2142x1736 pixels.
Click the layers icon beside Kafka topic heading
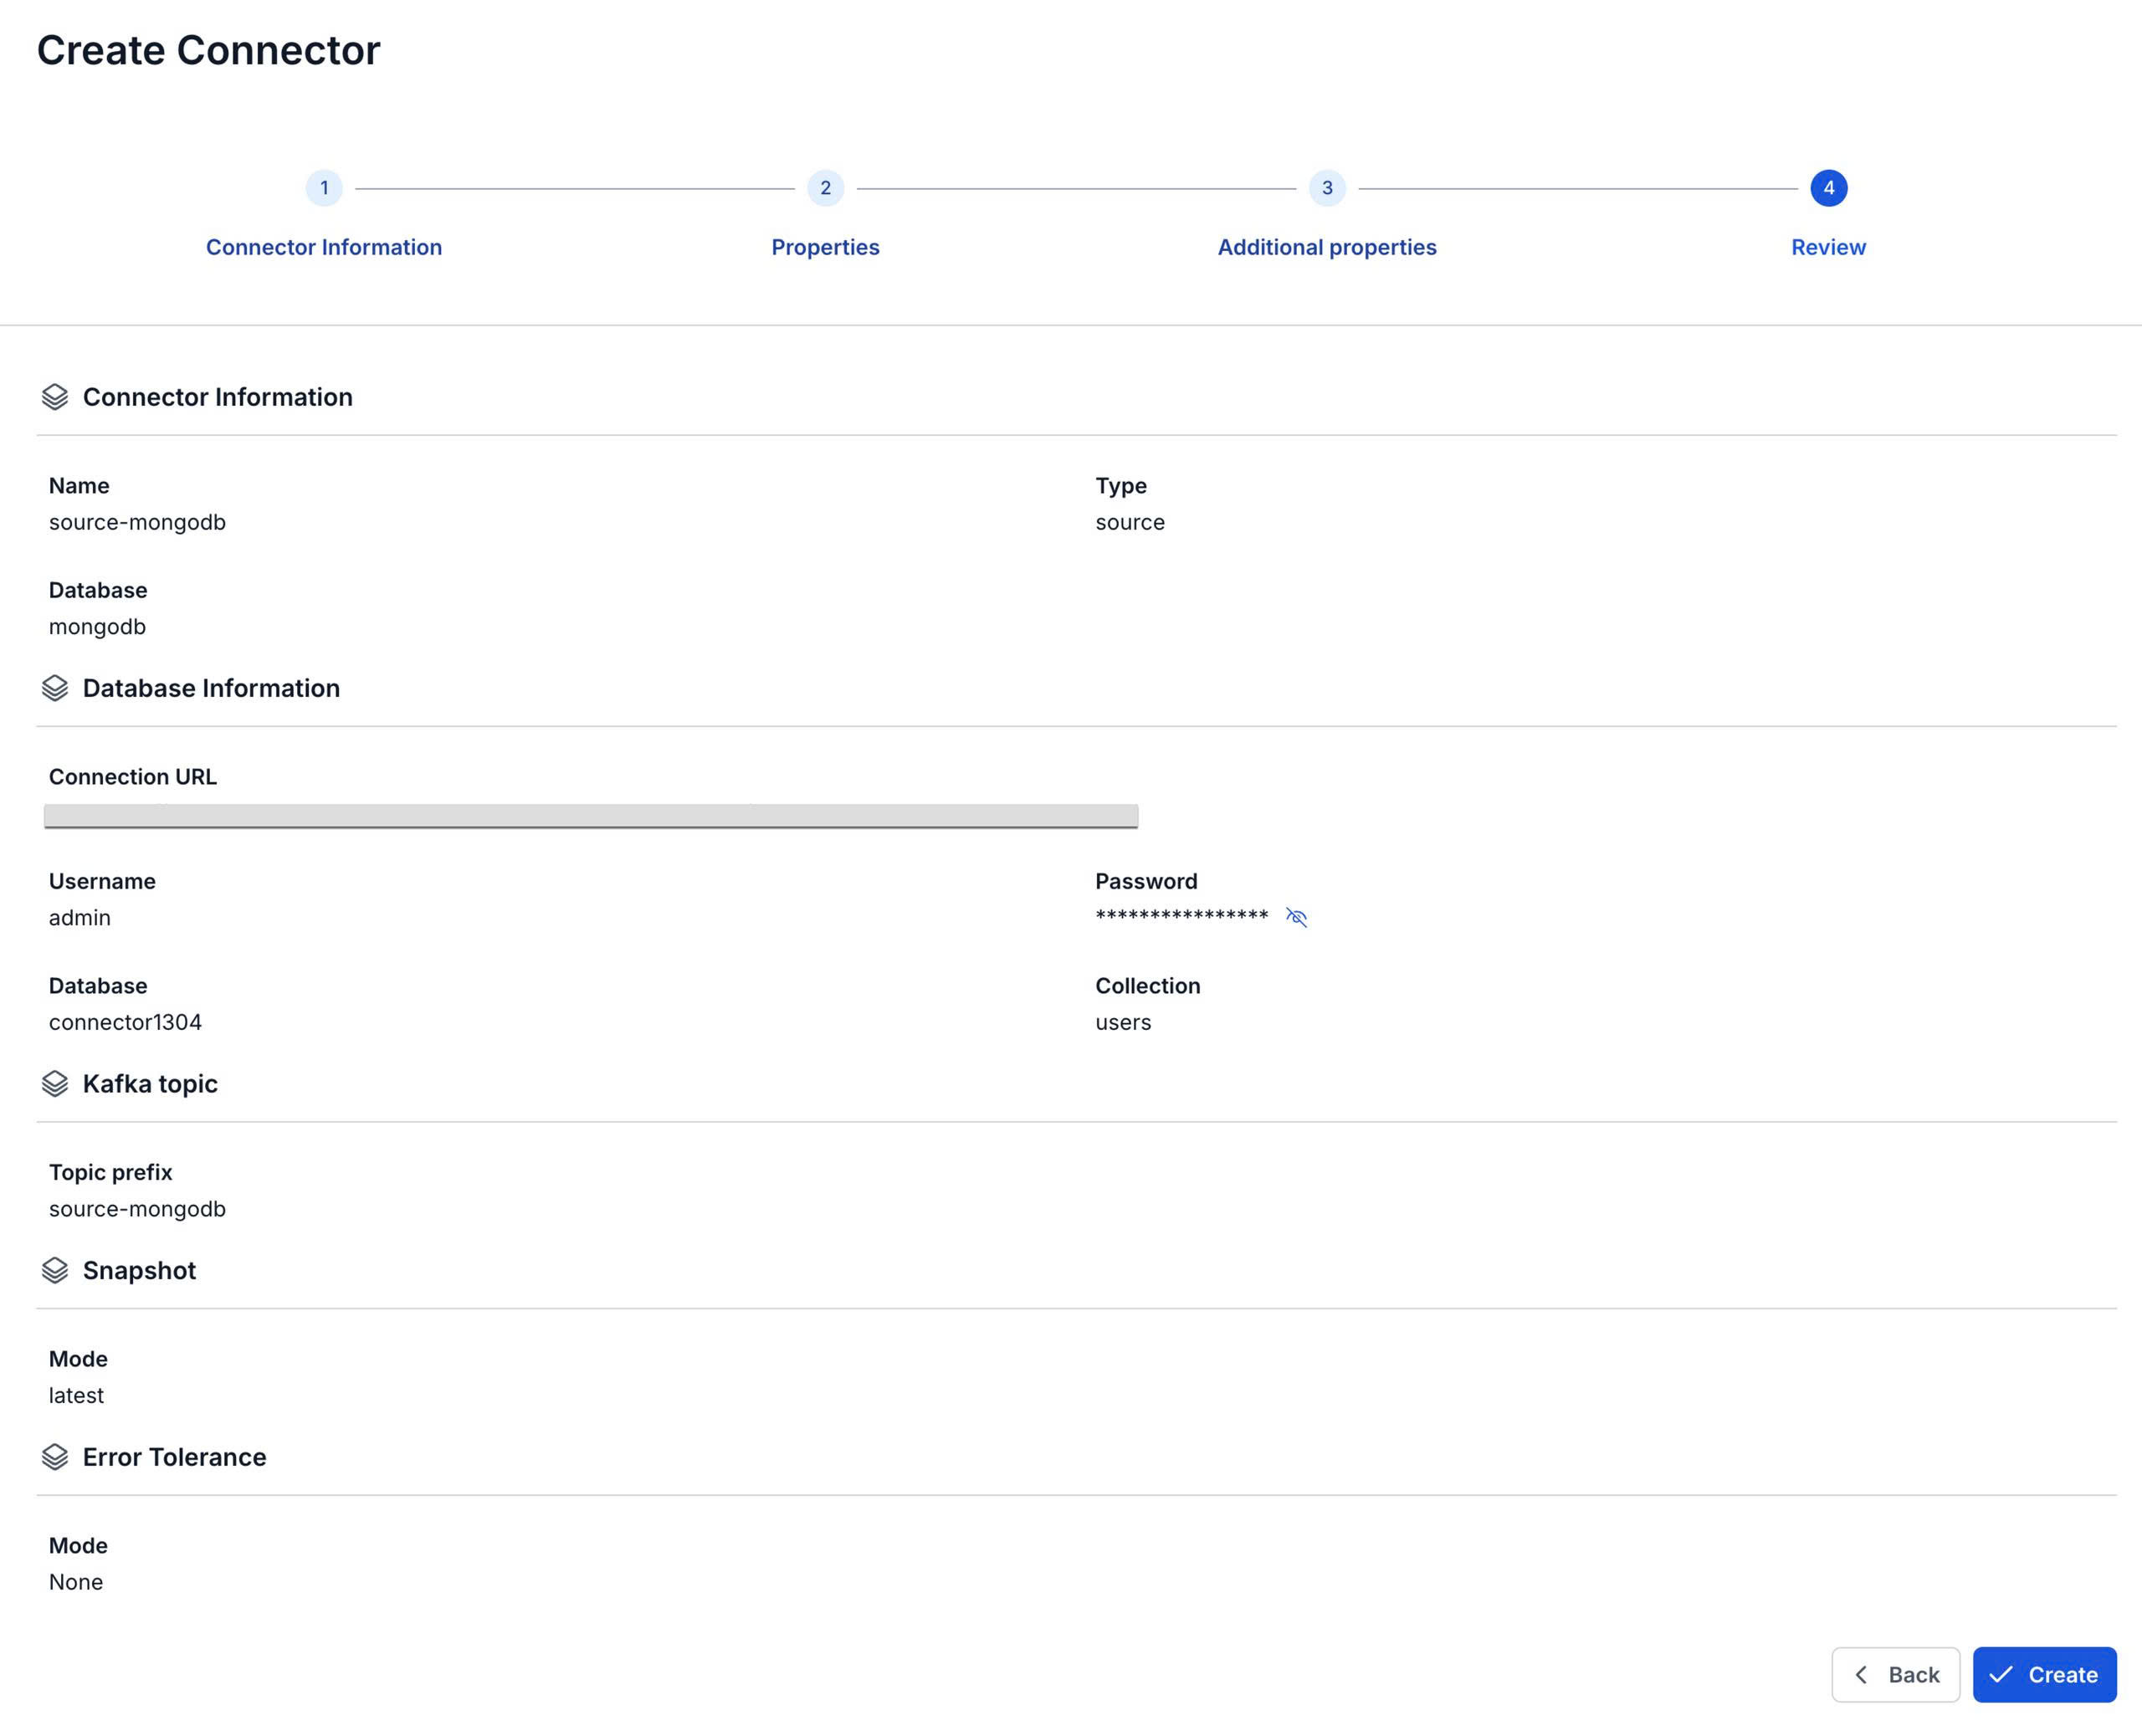point(55,1084)
